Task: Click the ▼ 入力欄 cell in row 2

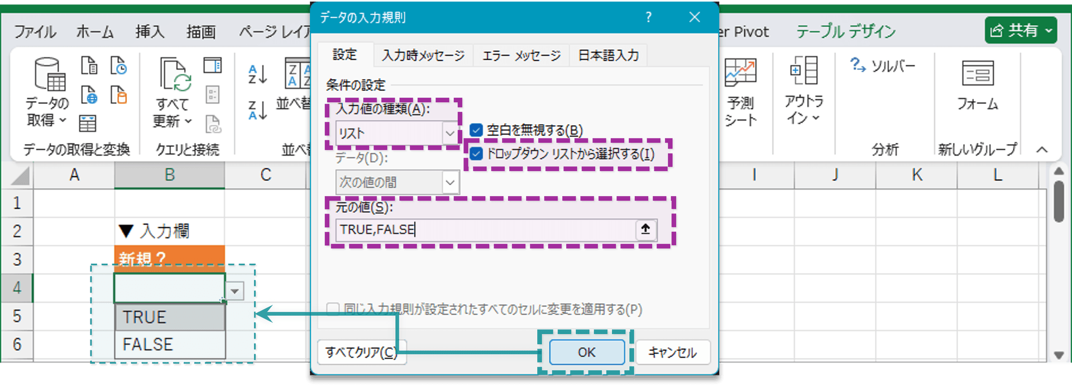Action: click(170, 231)
